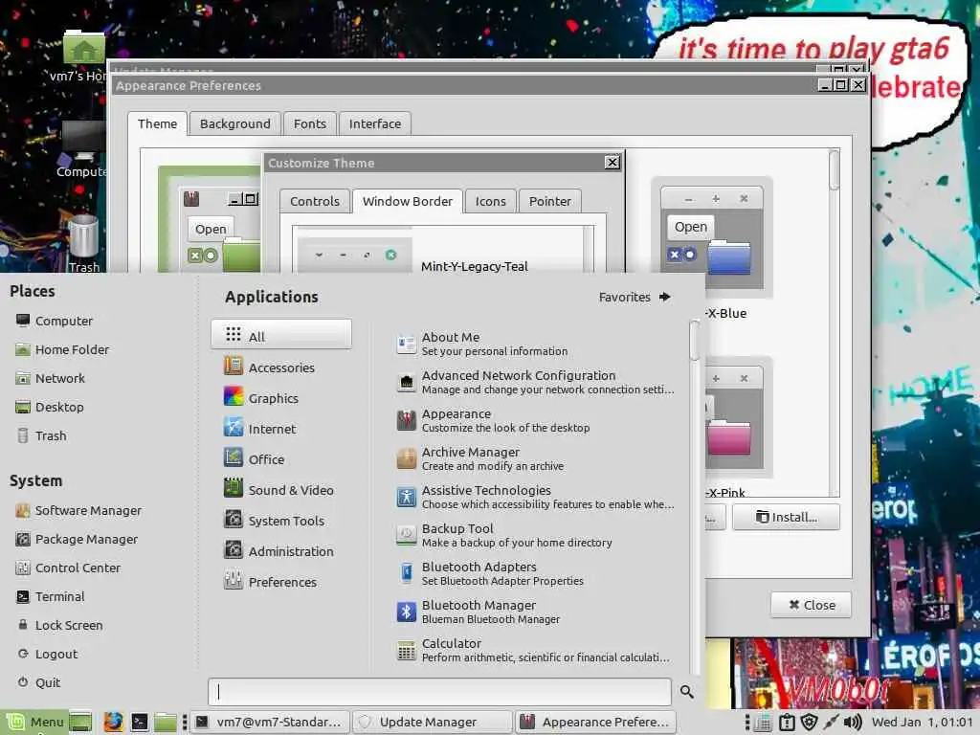Open Control Center
The image size is (980, 735).
pyautogui.click(x=68, y=568)
